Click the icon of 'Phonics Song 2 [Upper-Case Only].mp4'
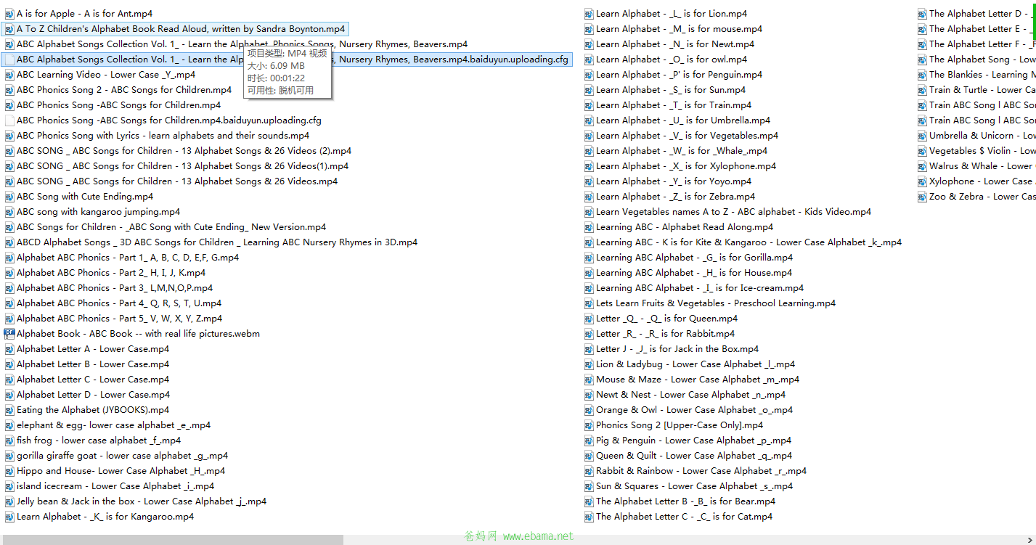Image resolution: width=1036 pixels, height=545 pixels. (589, 425)
